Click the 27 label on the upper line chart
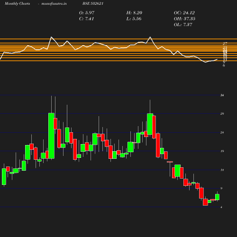This screenshot has width=237, height=237. pyautogui.click(x=225, y=43)
